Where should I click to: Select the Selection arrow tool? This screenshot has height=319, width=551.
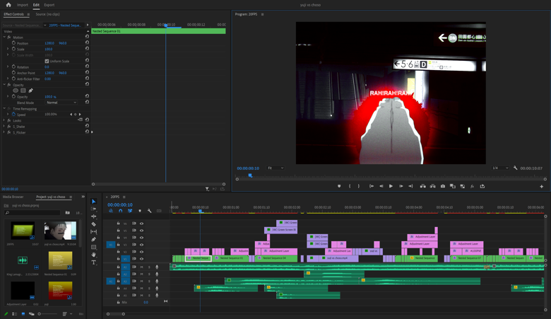[x=93, y=201]
